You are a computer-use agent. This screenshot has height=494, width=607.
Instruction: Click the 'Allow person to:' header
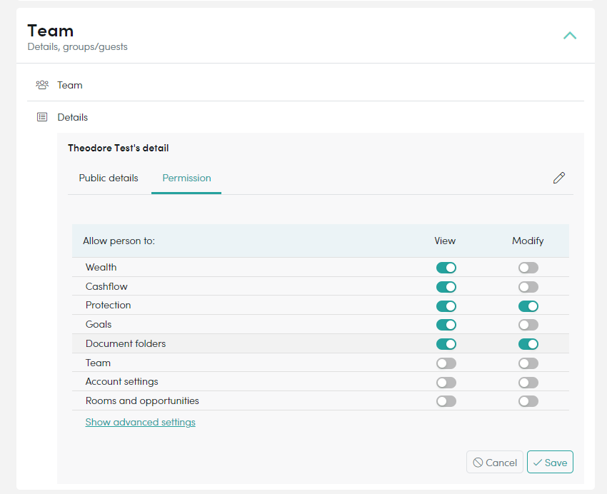tap(119, 241)
